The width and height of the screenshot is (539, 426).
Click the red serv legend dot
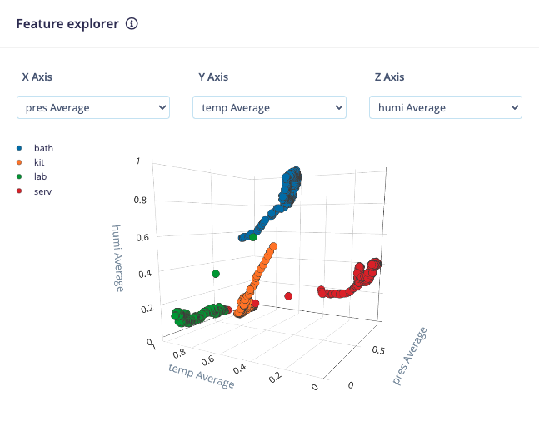coord(19,191)
